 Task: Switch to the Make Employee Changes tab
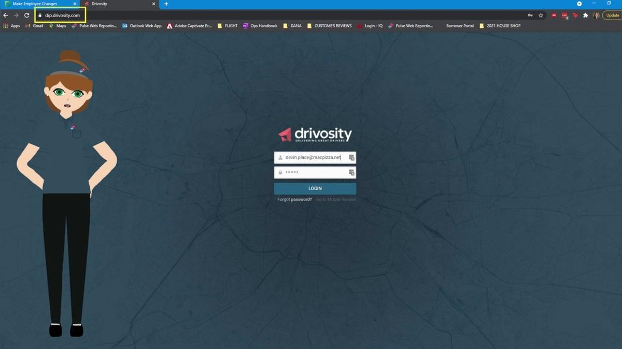tap(40, 4)
